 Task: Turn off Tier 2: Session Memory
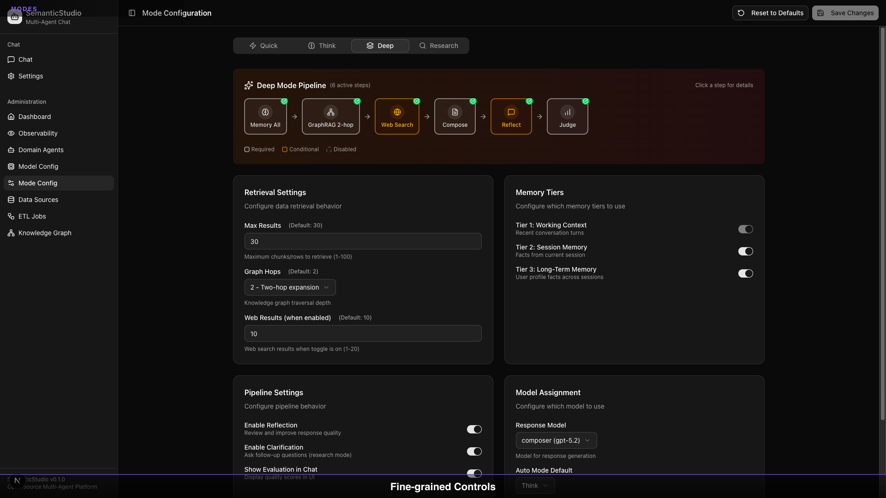(x=746, y=251)
